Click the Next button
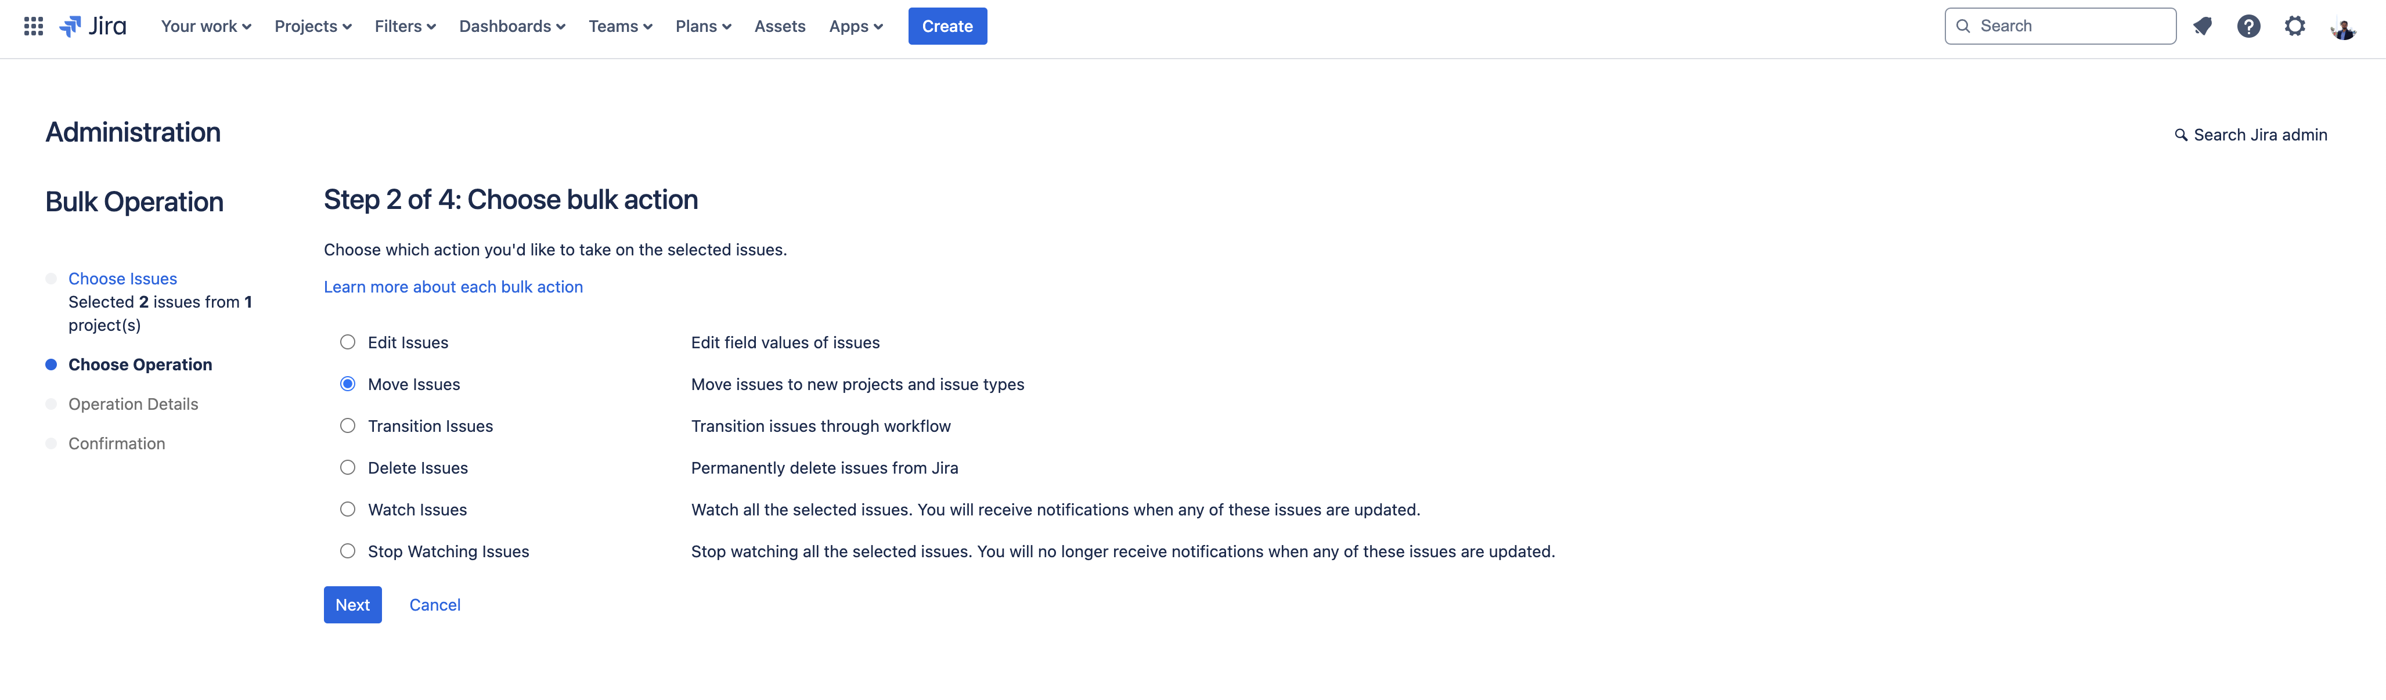Image resolution: width=2386 pixels, height=700 pixels. [x=352, y=604]
